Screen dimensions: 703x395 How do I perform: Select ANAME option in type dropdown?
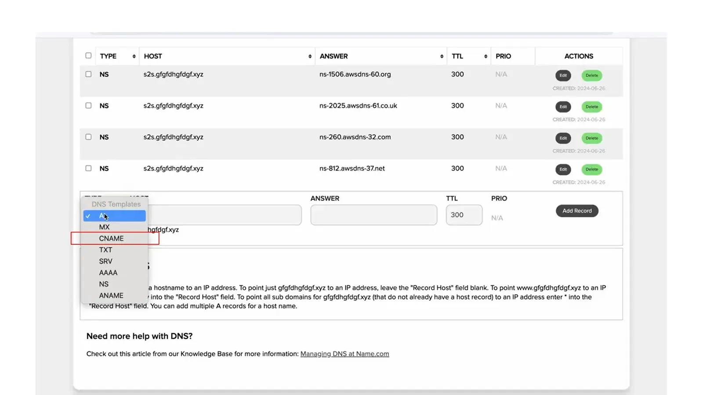(x=114, y=295)
